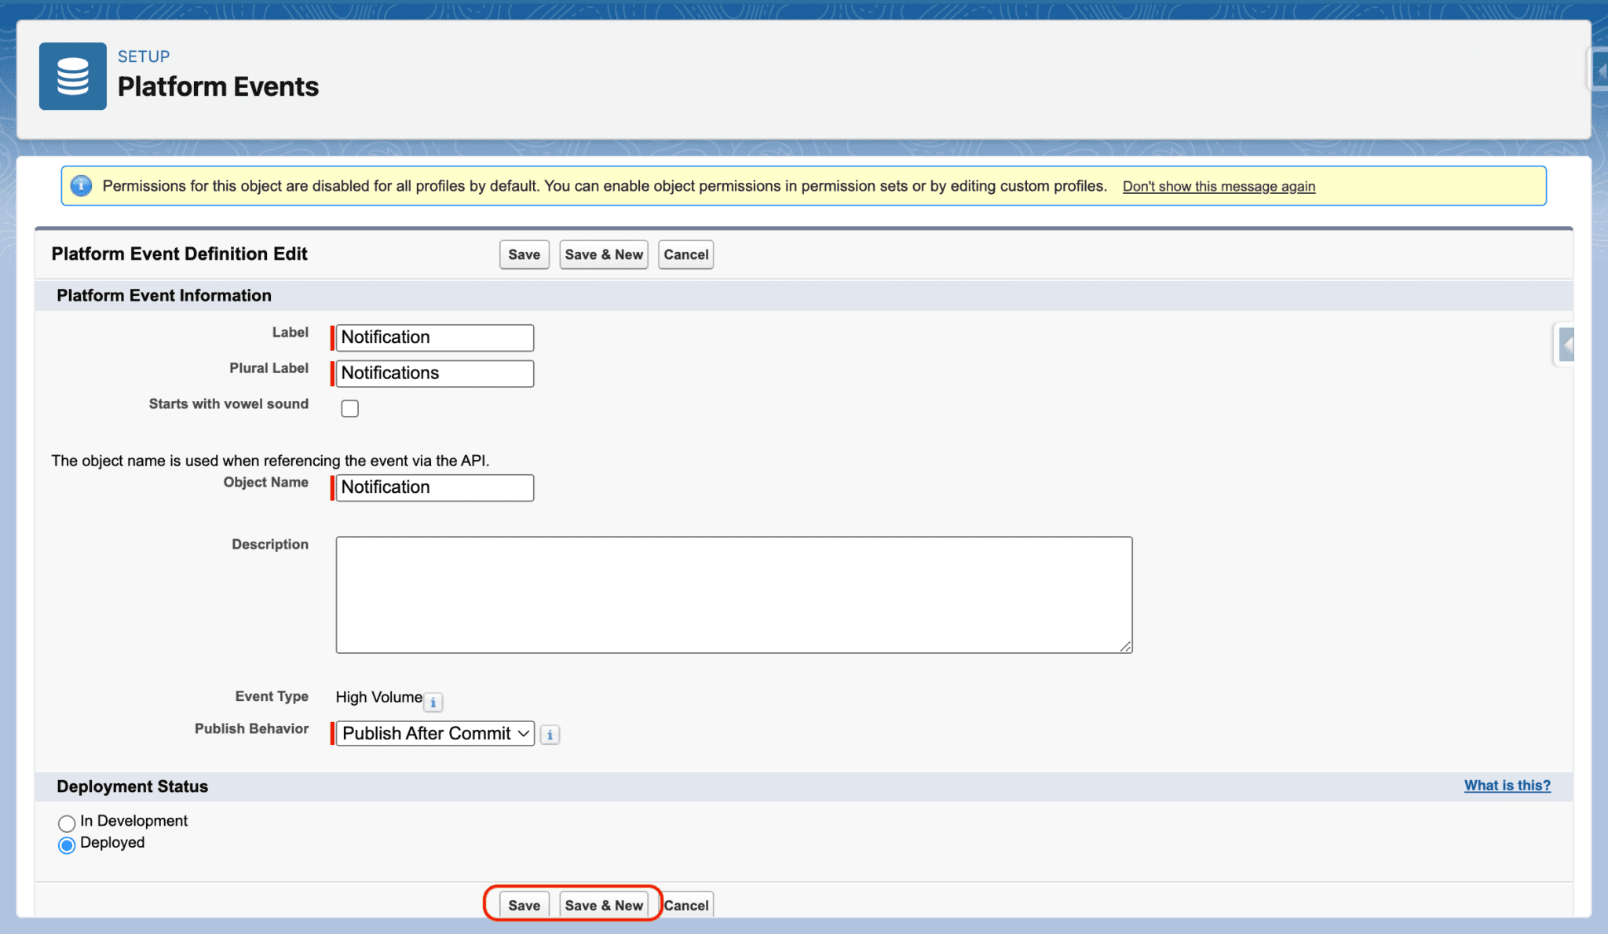Image resolution: width=1608 pixels, height=934 pixels.
Task: Select the In Development radio button
Action: [67, 823]
